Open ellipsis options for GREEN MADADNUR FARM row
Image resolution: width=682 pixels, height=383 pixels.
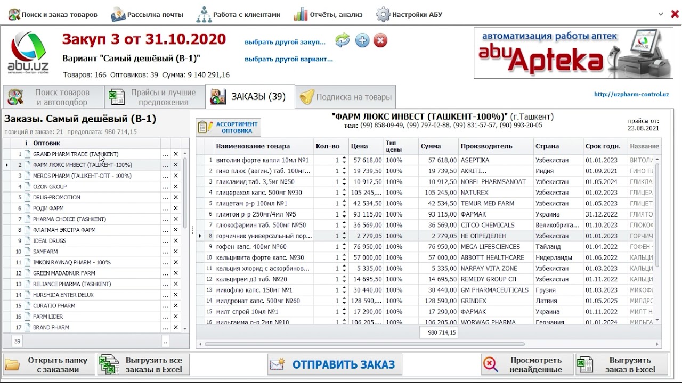point(165,273)
